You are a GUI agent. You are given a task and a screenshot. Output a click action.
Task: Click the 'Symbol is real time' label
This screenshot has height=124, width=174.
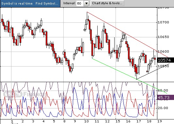click(17, 4)
